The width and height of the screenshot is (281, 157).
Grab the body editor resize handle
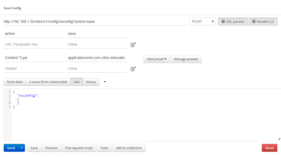(x=279, y=139)
